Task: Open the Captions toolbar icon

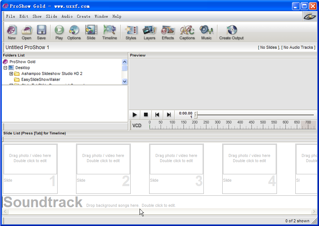Action: coord(187,32)
